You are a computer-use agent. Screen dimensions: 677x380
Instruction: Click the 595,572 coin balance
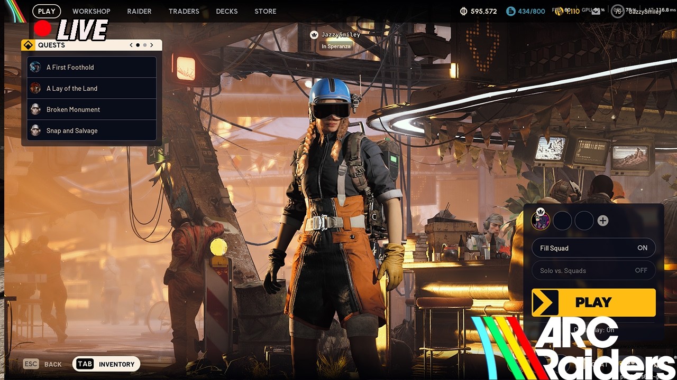click(x=484, y=11)
